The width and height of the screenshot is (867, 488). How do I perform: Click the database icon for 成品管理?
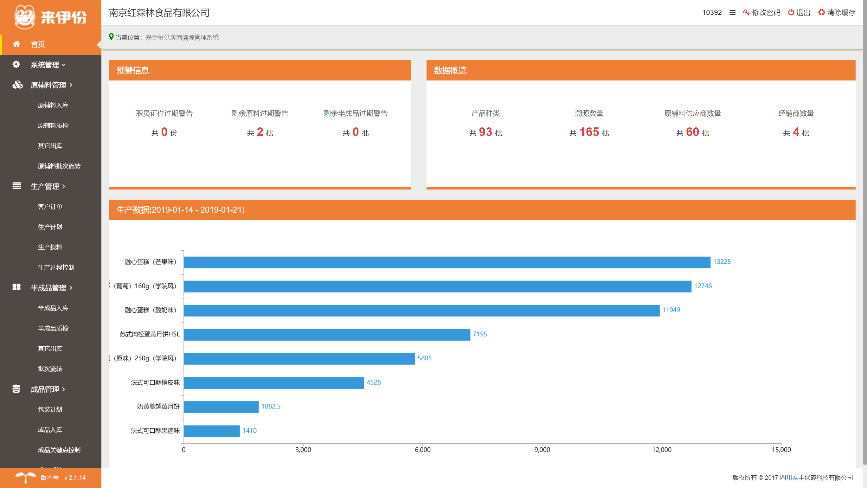16,389
